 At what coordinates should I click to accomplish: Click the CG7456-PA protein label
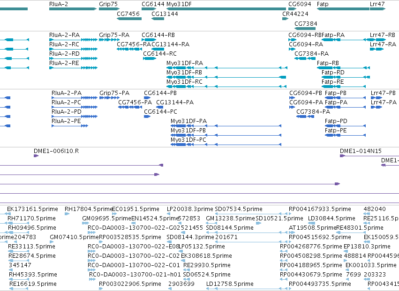(x=135, y=102)
